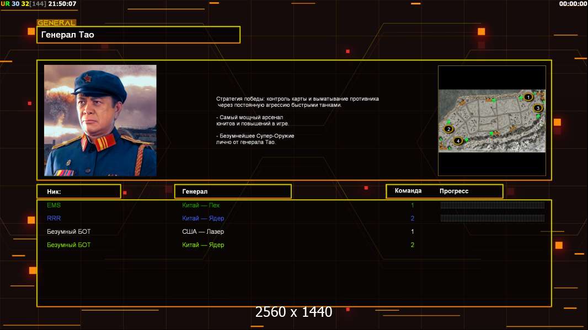Click RRR's blue Китай — Ядер entry
The width and height of the screenshot is (588, 330).
pyautogui.click(x=203, y=218)
